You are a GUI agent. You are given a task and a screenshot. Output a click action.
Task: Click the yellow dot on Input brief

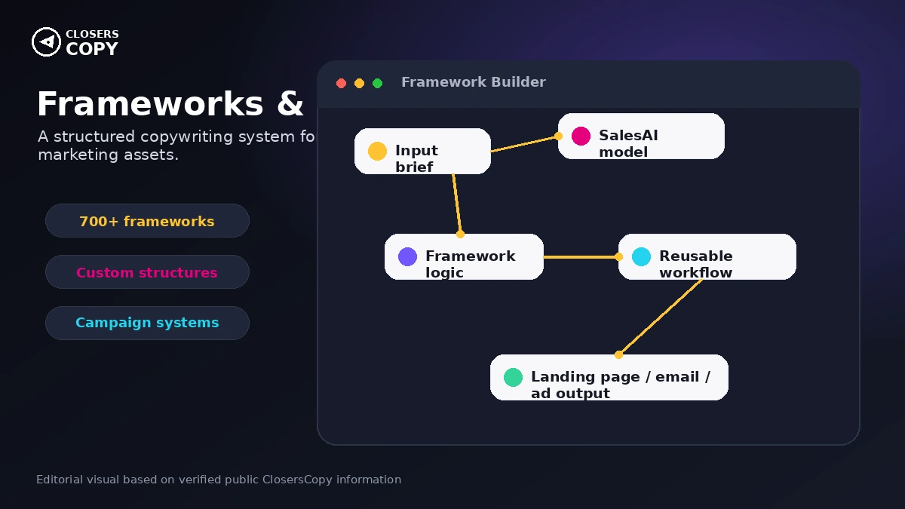pyautogui.click(x=377, y=151)
